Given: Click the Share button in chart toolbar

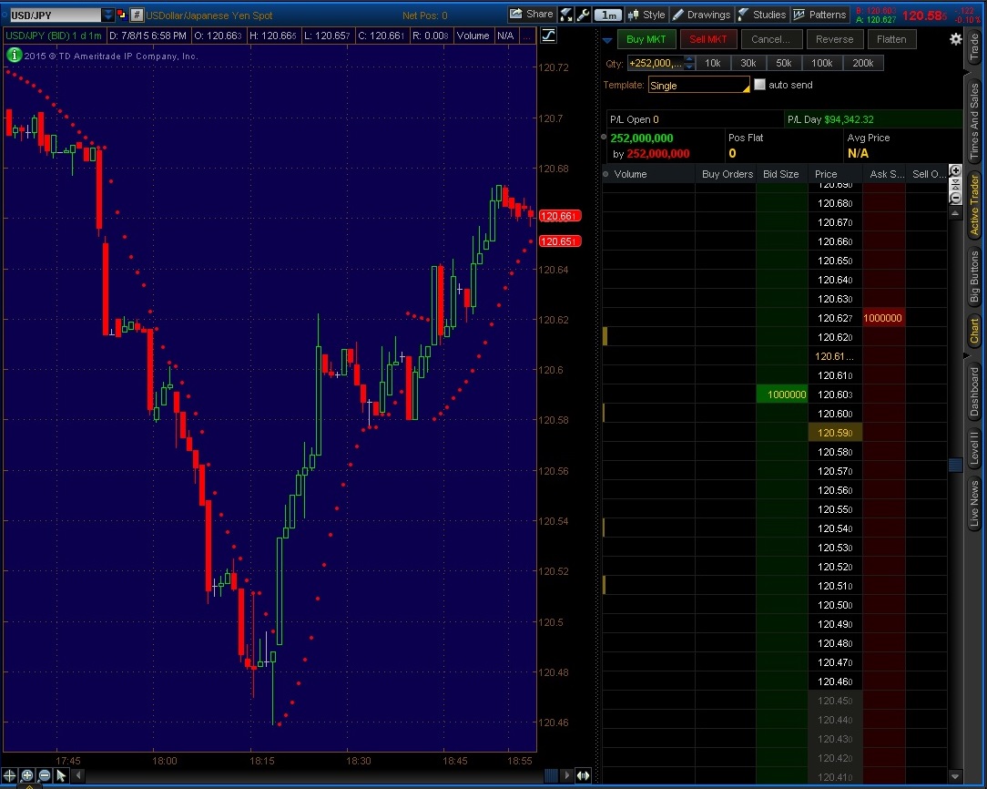Looking at the screenshot, I should point(531,15).
